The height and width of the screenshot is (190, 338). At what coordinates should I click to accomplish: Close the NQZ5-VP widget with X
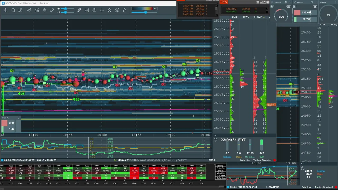295,2
